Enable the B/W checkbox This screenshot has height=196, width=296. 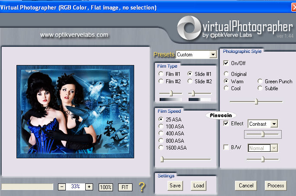pos(226,147)
